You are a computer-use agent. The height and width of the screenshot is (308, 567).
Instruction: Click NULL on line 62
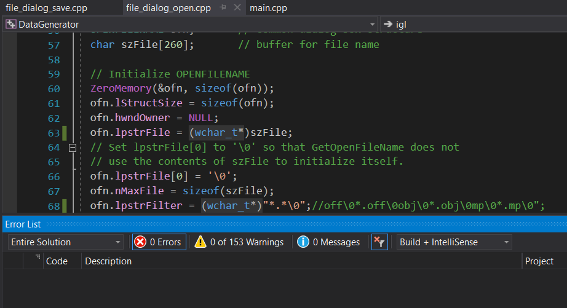point(200,117)
